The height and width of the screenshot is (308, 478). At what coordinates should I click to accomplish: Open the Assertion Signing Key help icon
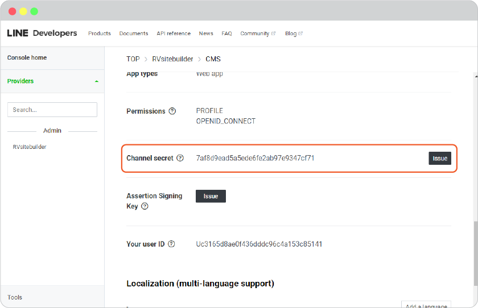[145, 206]
